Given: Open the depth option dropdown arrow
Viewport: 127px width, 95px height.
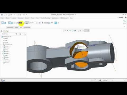Looking at the screenshot, I should [x=29, y=23].
